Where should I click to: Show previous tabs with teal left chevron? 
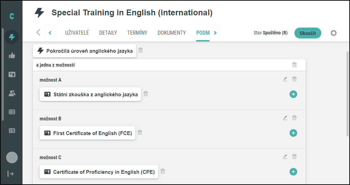coord(50,33)
